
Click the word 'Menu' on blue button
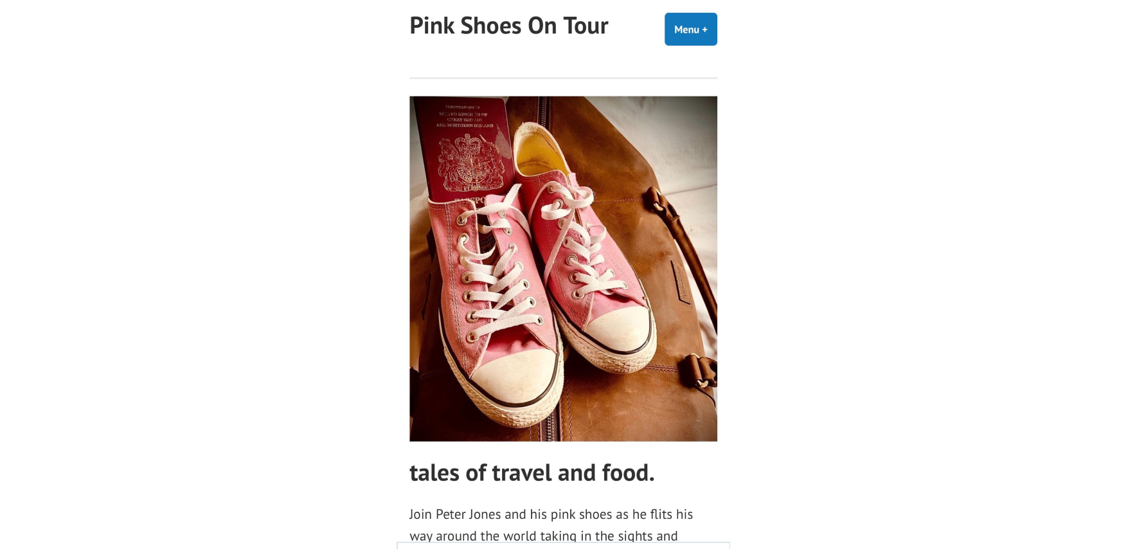click(x=686, y=30)
